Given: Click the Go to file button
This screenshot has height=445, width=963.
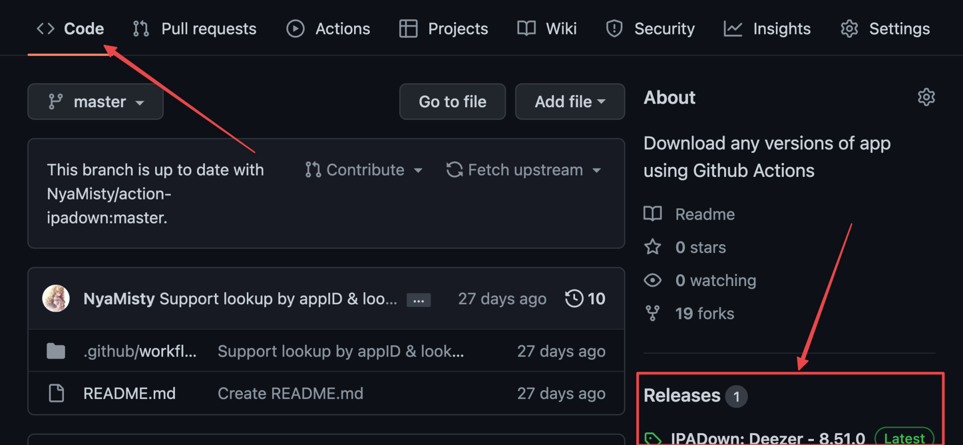Looking at the screenshot, I should tap(452, 102).
